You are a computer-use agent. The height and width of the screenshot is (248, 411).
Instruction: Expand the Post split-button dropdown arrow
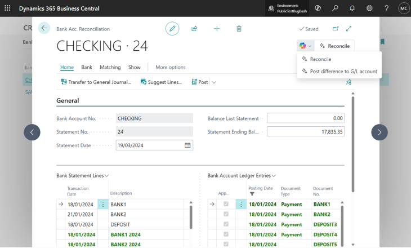214,82
